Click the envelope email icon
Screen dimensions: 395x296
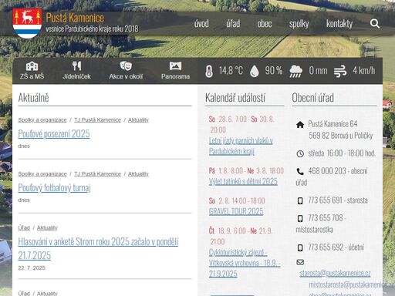click(300, 262)
